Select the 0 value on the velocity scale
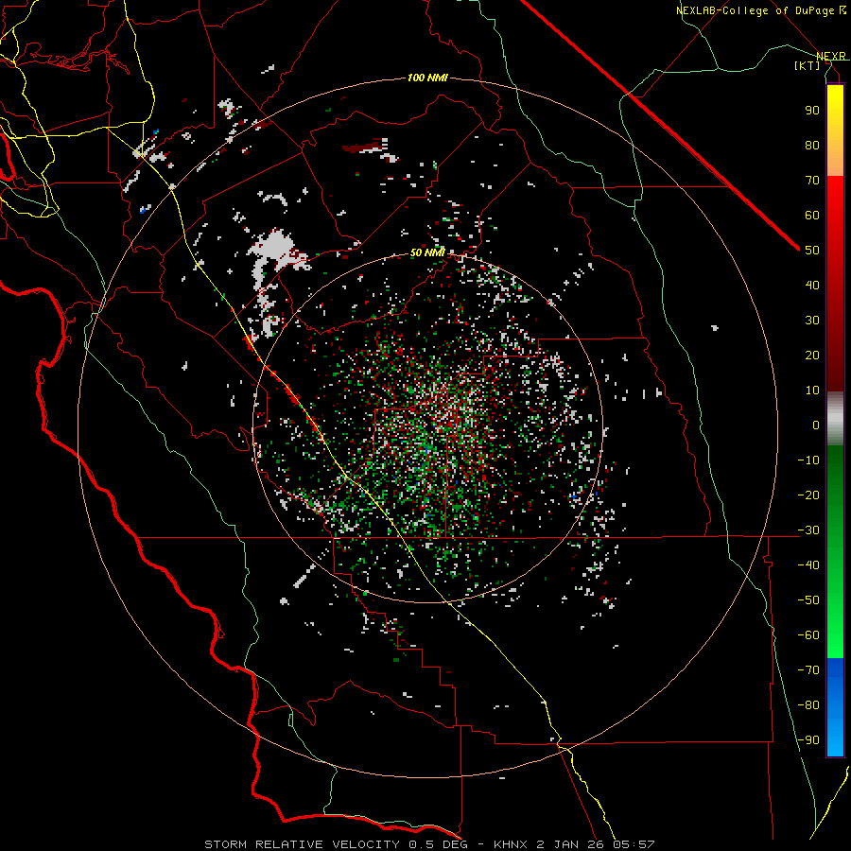 tap(816, 425)
